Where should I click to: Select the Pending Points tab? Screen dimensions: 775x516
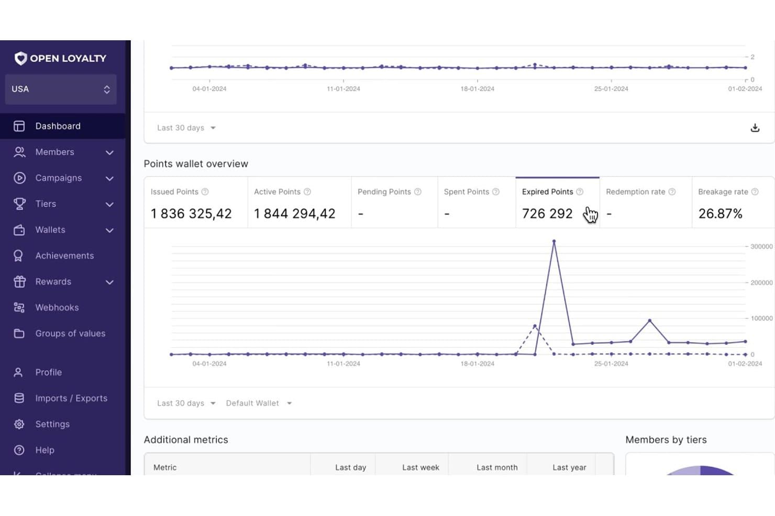pos(395,203)
